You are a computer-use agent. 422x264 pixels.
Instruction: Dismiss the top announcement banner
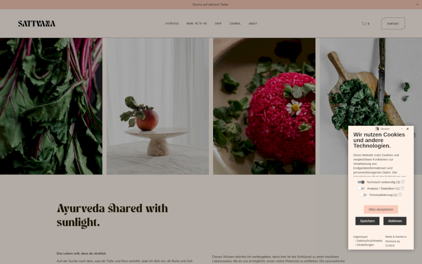[x=417, y=4]
